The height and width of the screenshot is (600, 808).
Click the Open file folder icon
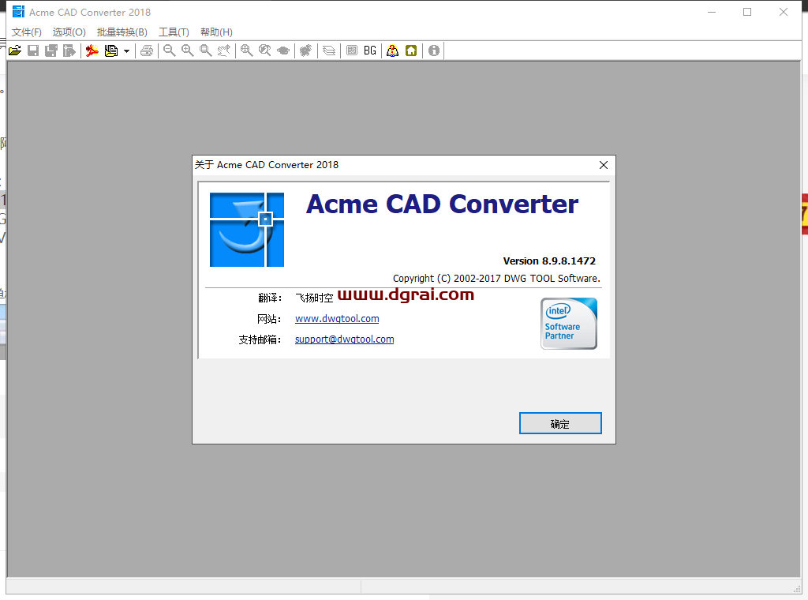15,51
